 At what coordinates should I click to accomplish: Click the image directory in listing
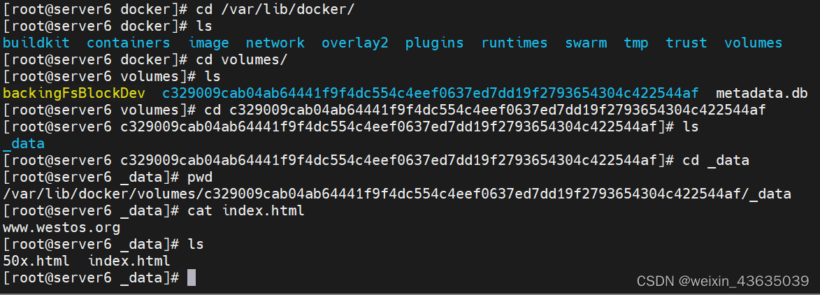tap(208, 43)
